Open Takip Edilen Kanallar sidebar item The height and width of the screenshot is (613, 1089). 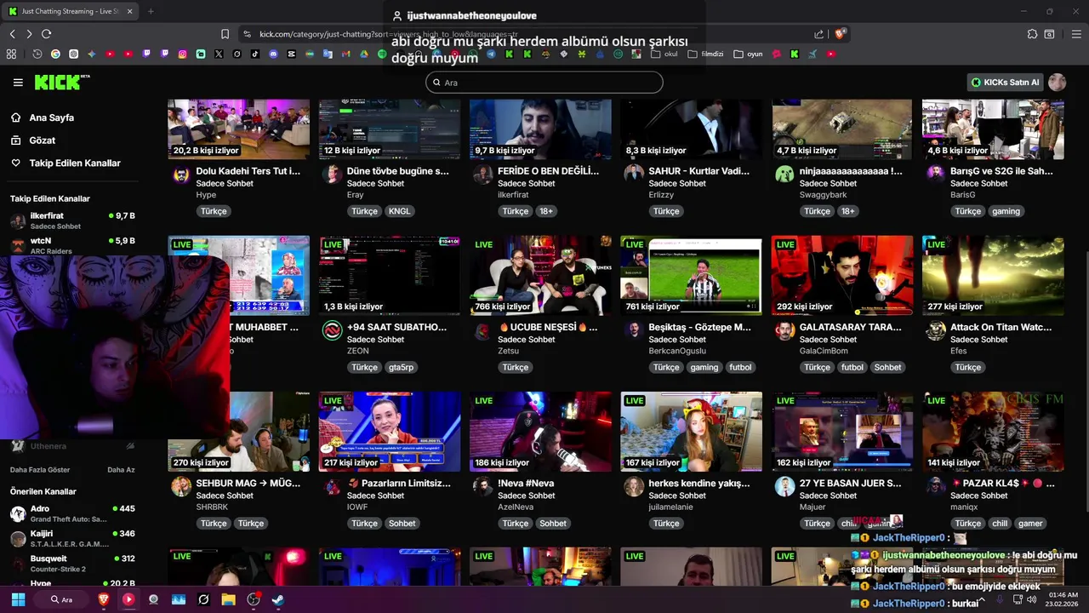[x=75, y=163]
